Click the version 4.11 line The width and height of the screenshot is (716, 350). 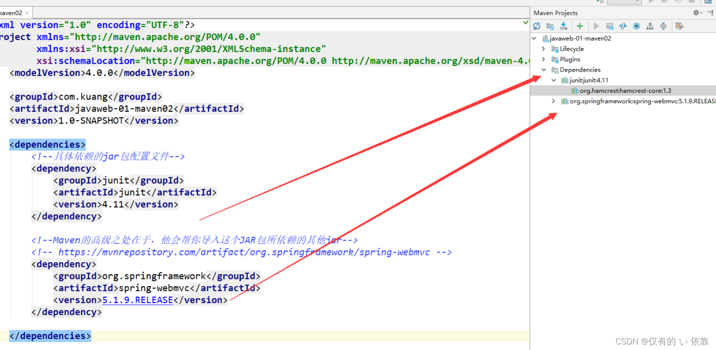coord(116,204)
